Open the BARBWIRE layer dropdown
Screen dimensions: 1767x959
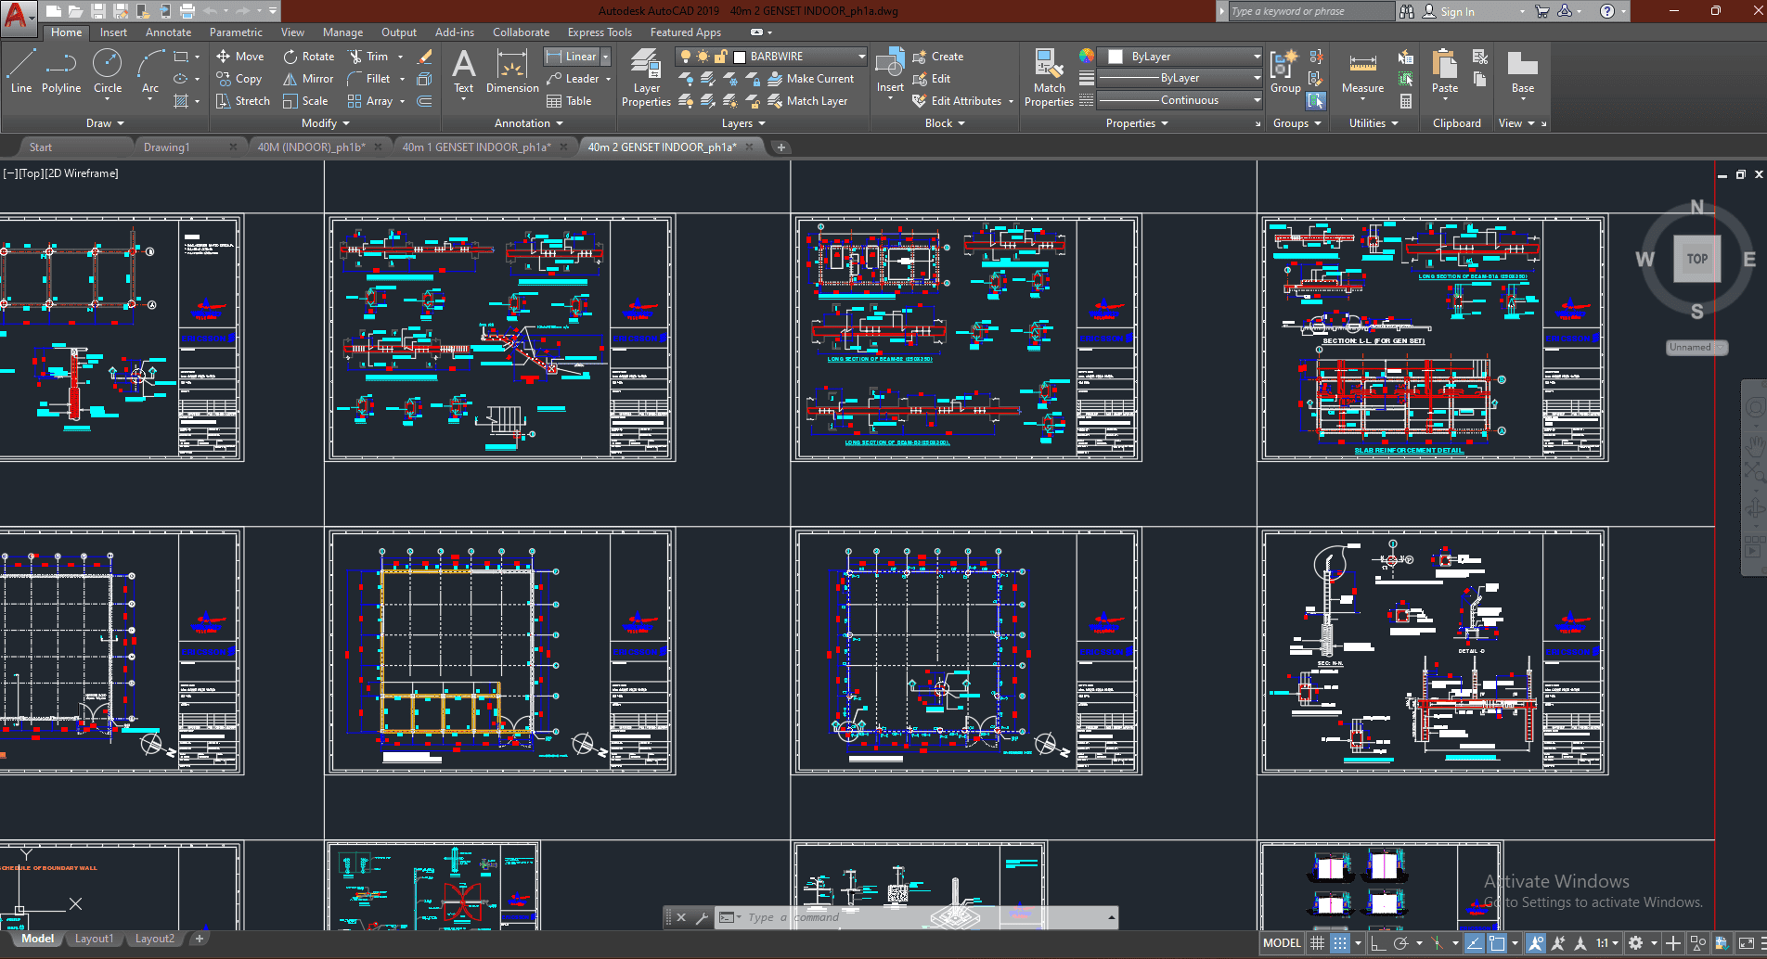click(x=861, y=57)
